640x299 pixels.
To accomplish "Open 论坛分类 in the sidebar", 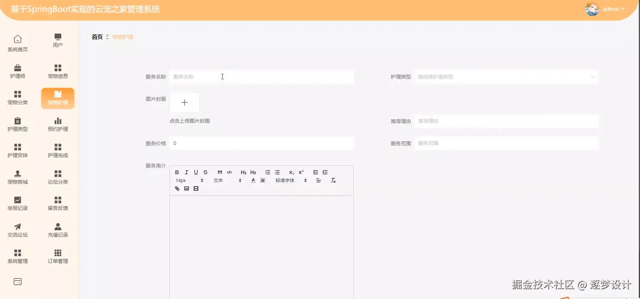I will (58, 178).
